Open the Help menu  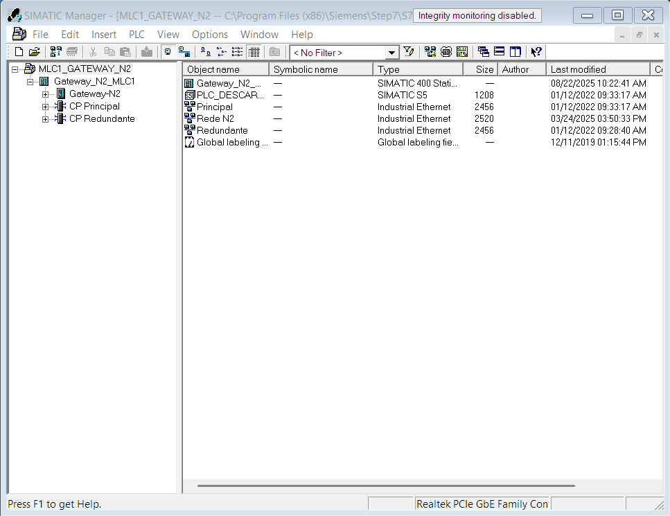point(301,35)
